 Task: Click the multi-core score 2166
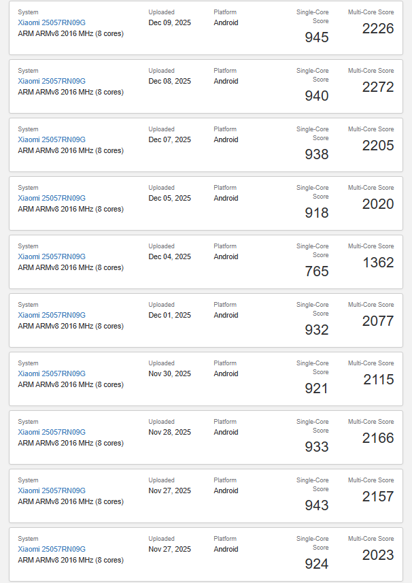pyautogui.click(x=378, y=438)
